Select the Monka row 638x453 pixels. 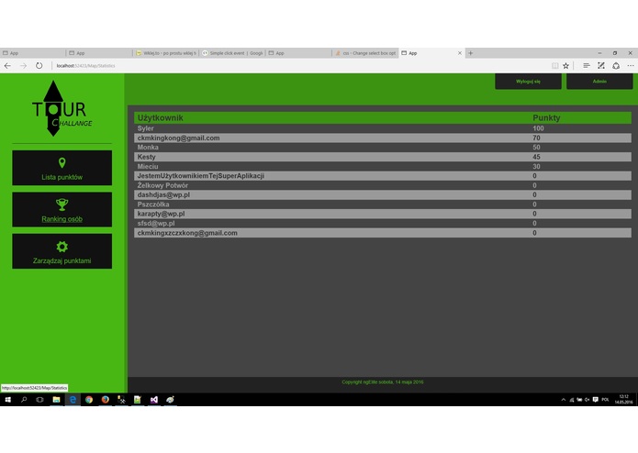[x=383, y=148]
